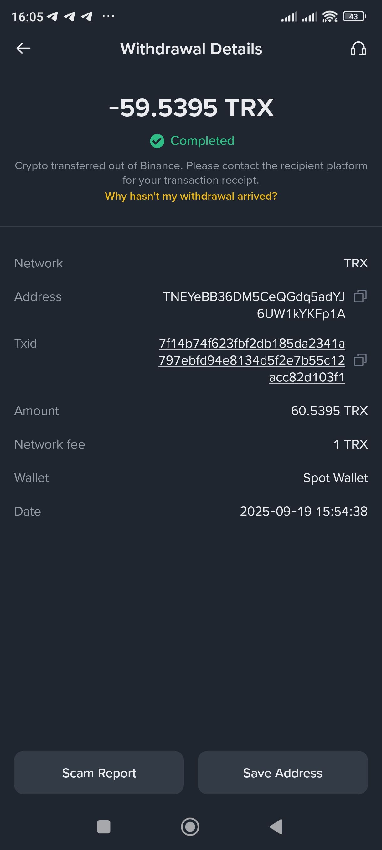Tap the -59.5395 TRX amount heading

pyautogui.click(x=191, y=108)
